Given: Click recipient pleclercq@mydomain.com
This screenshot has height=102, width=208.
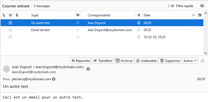Looking at the screenshot, I should tap(31, 79).
